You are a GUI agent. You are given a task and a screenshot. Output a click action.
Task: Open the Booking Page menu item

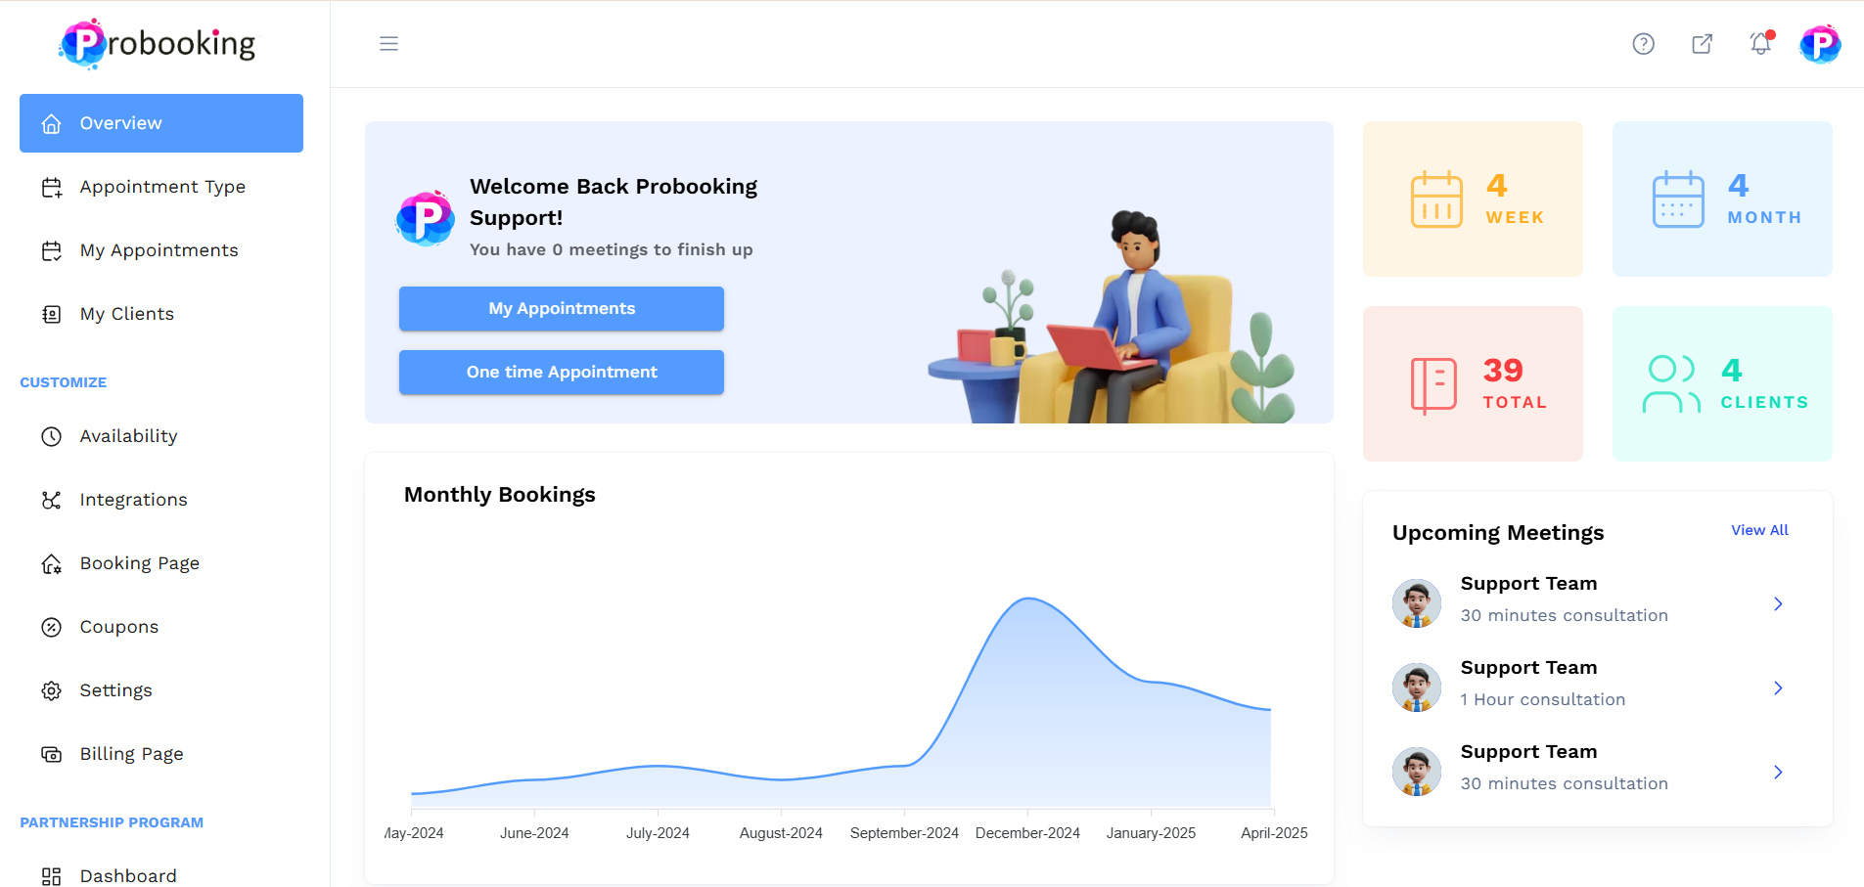[161, 563]
